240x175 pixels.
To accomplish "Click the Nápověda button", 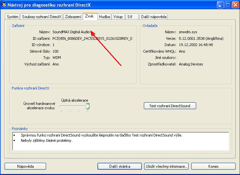I will 25,166.
